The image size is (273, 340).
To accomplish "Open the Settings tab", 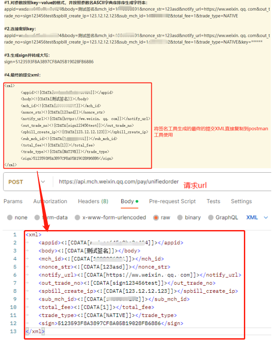I will tap(241, 201).
